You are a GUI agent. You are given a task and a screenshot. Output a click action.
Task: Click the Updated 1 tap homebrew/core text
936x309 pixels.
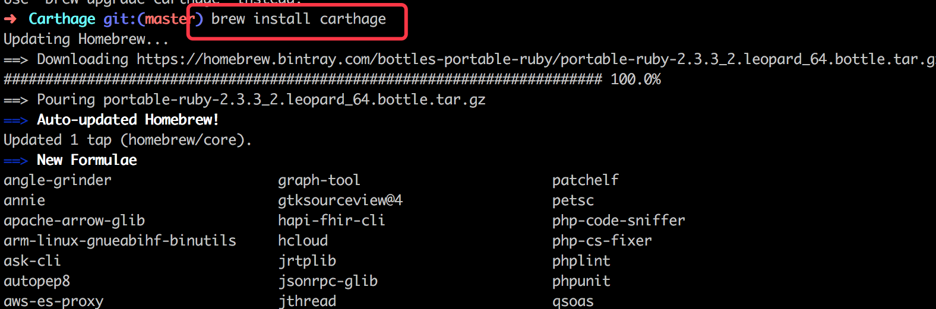(128, 140)
